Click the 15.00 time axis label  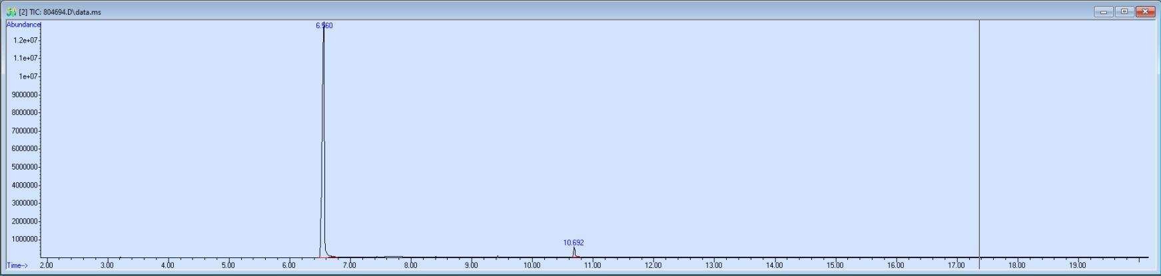pyautogui.click(x=835, y=265)
